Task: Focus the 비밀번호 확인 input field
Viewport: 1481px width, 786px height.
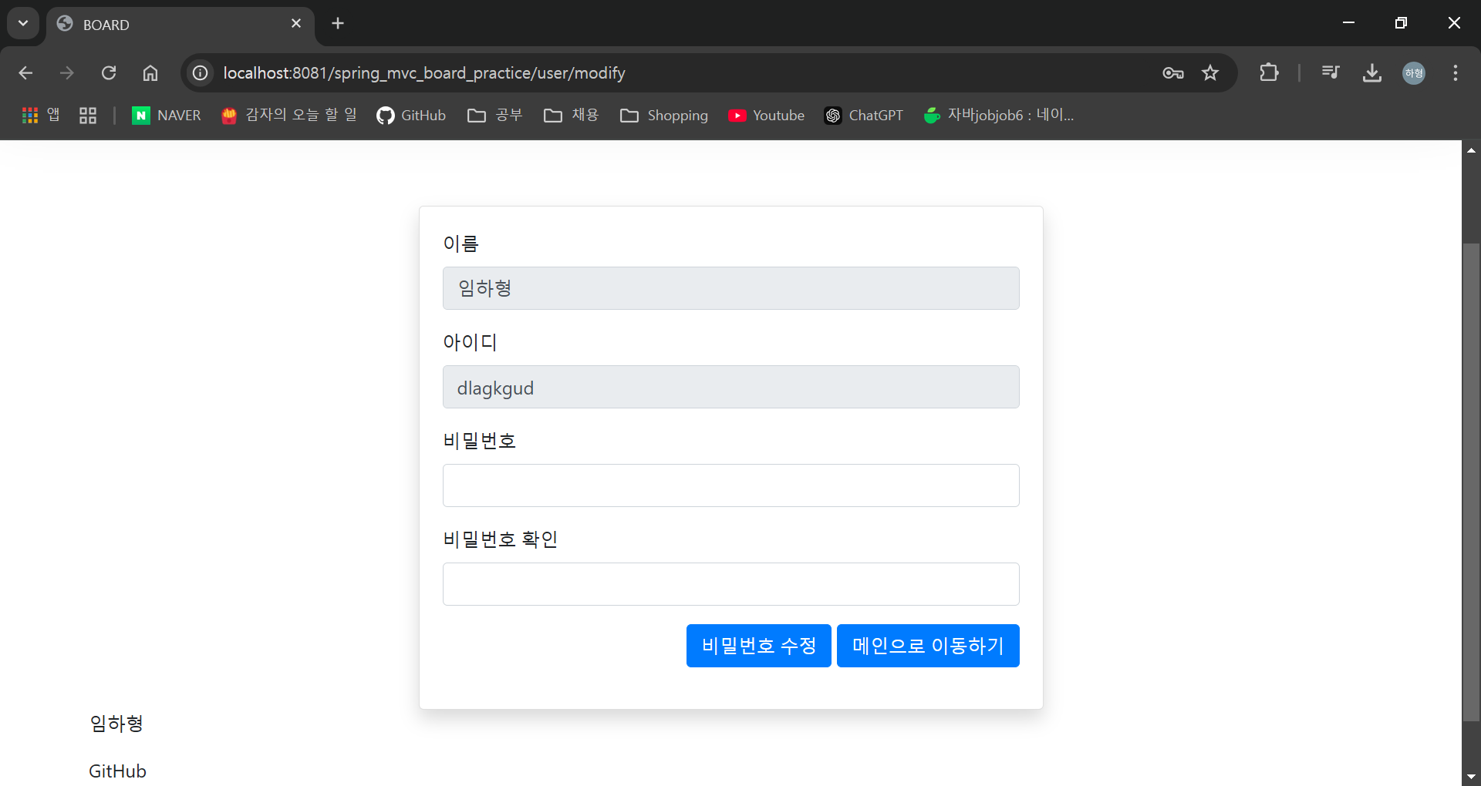Action: [x=731, y=584]
